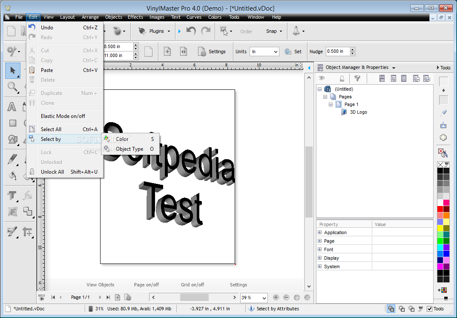This screenshot has width=457, height=318.
Task: Choose Object Type in the Select by submenu
Action: 130,149
